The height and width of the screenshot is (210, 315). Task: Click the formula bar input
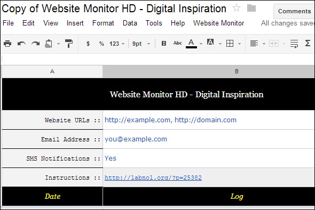pos(158,59)
